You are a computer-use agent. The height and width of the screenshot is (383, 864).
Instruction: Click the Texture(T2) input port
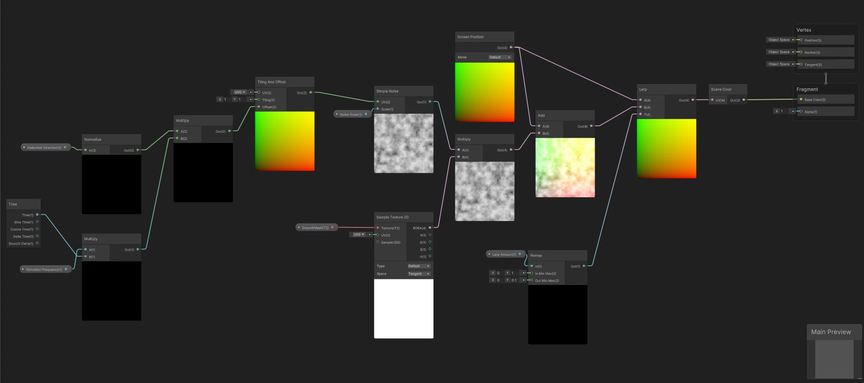378,228
